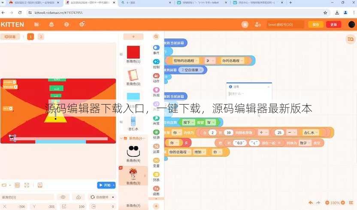Click the list-view icon next to 100% zoom
Viewport: 357px width, 210px height.
[x=351, y=202]
